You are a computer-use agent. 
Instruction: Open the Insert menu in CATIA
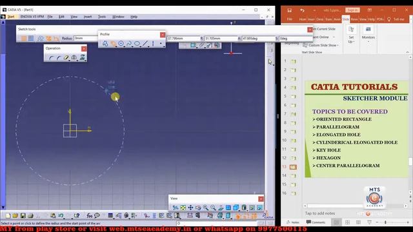(x=88, y=17)
